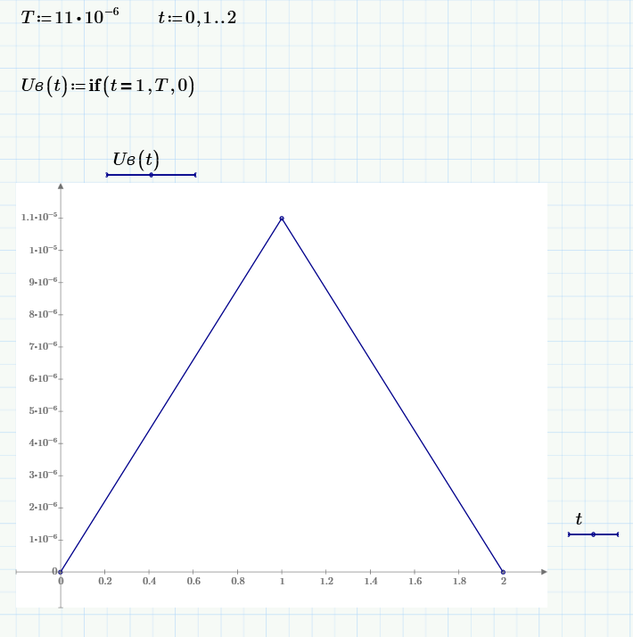Select the Uв(t) y-axis expression label
This screenshot has height=637, width=633.
pos(136,159)
